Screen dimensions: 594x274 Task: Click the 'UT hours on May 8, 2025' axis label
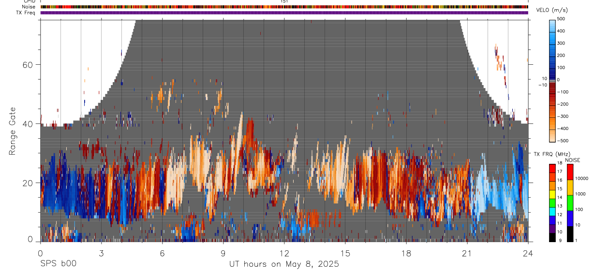pos(284,264)
